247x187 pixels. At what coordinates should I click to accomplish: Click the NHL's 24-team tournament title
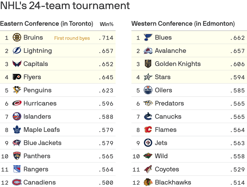[65, 6]
